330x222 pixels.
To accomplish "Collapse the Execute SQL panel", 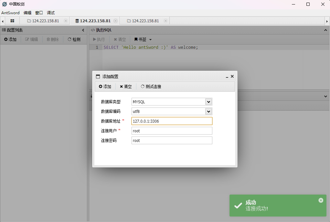I will 325,30.
